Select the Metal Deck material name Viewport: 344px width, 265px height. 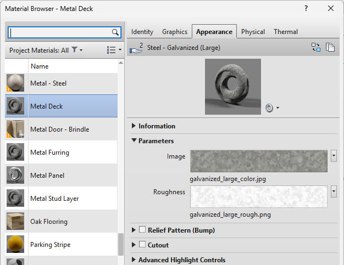point(47,106)
